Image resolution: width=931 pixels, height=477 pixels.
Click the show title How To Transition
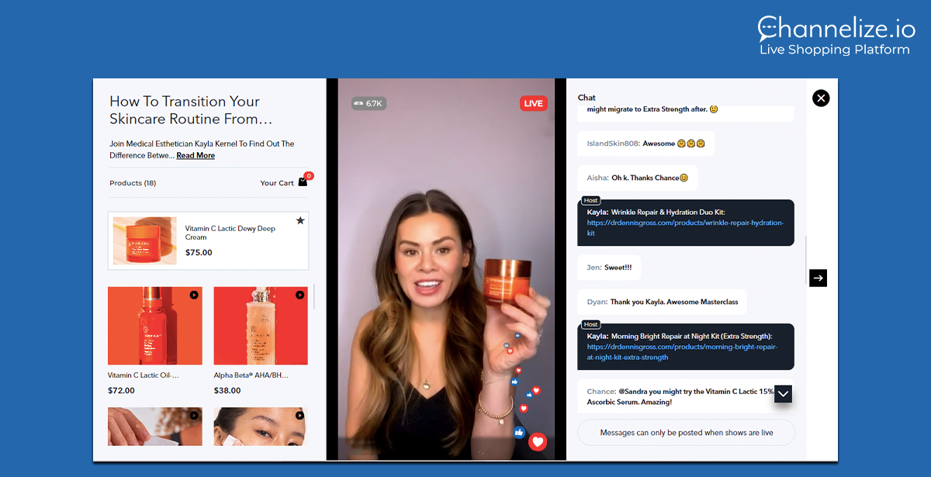tap(191, 110)
